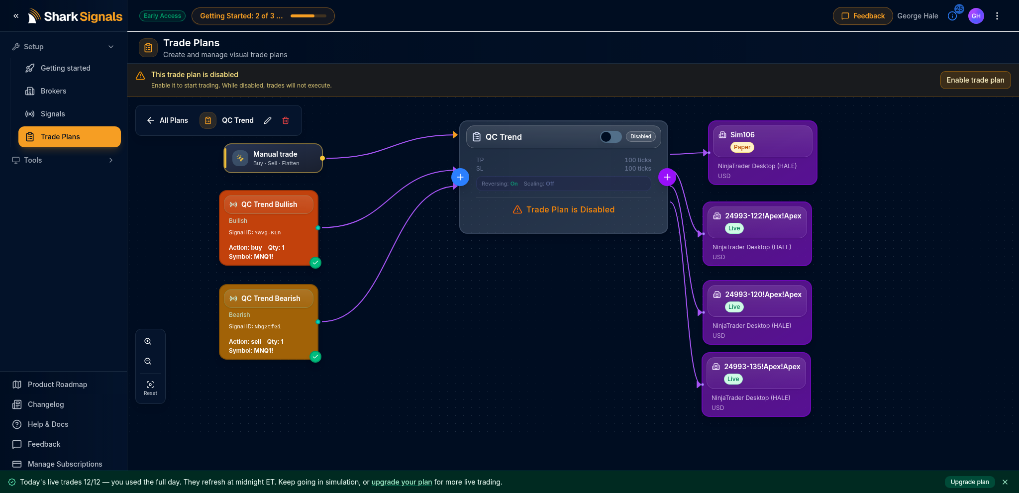Open the Product Roadmap

(63, 385)
